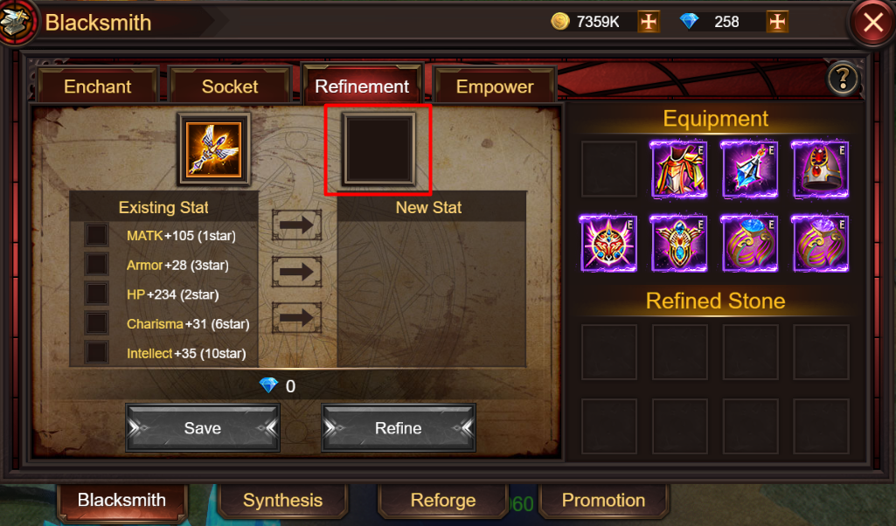Click the winged staff item being refined
The width and height of the screenshot is (896, 526).
pyautogui.click(x=213, y=149)
